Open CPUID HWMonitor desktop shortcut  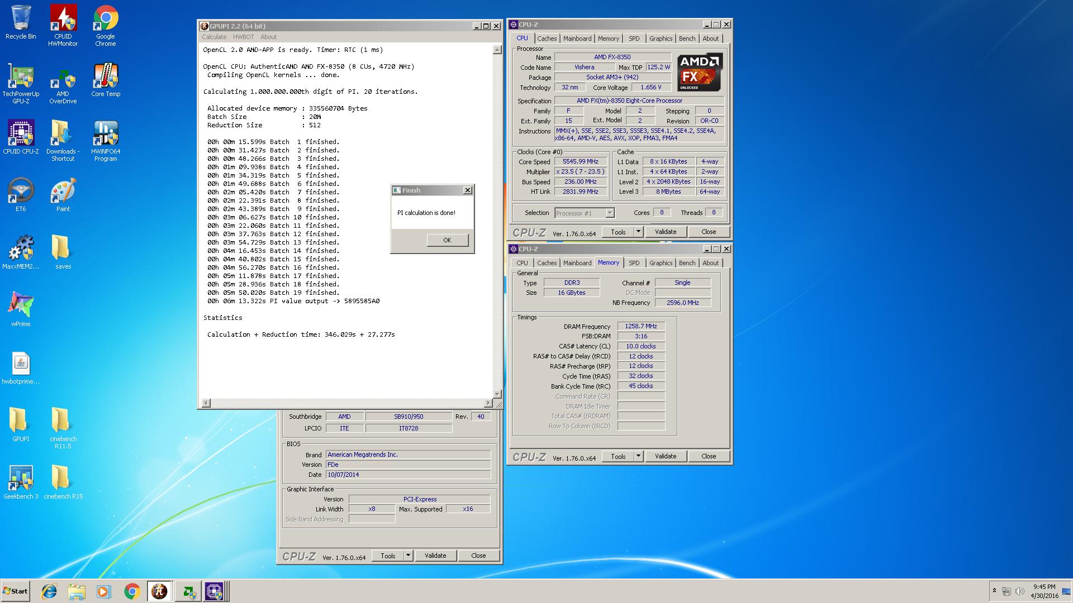click(x=63, y=26)
